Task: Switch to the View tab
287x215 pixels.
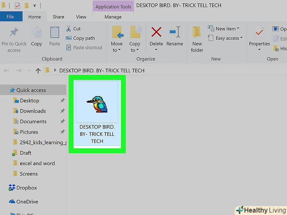Action: point(81,17)
